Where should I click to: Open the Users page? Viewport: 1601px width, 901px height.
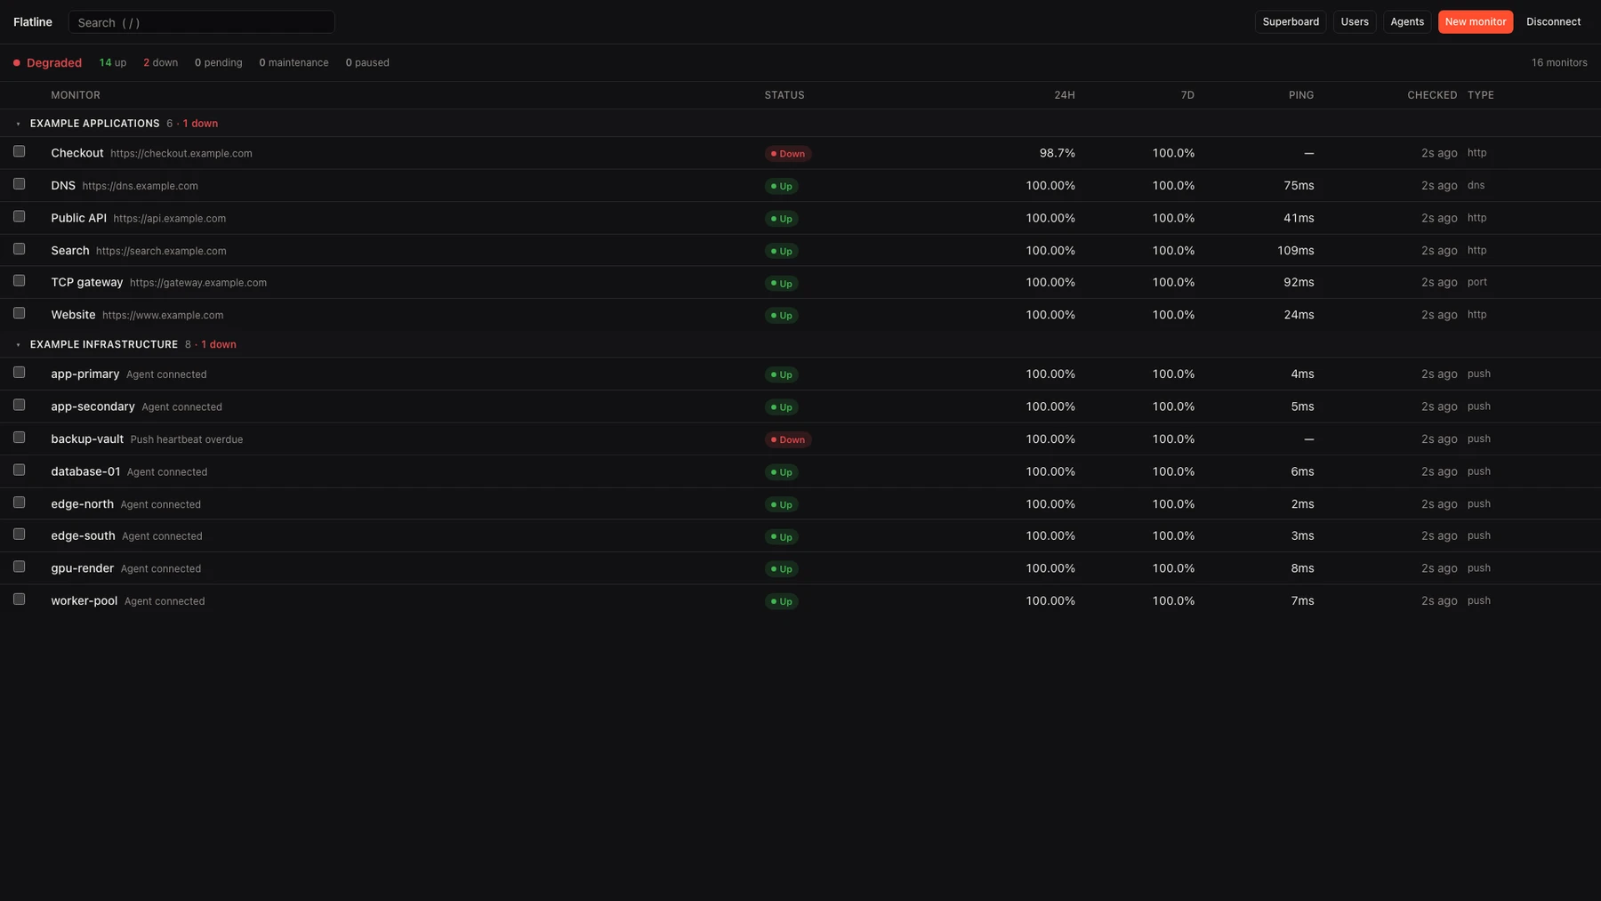click(x=1355, y=21)
